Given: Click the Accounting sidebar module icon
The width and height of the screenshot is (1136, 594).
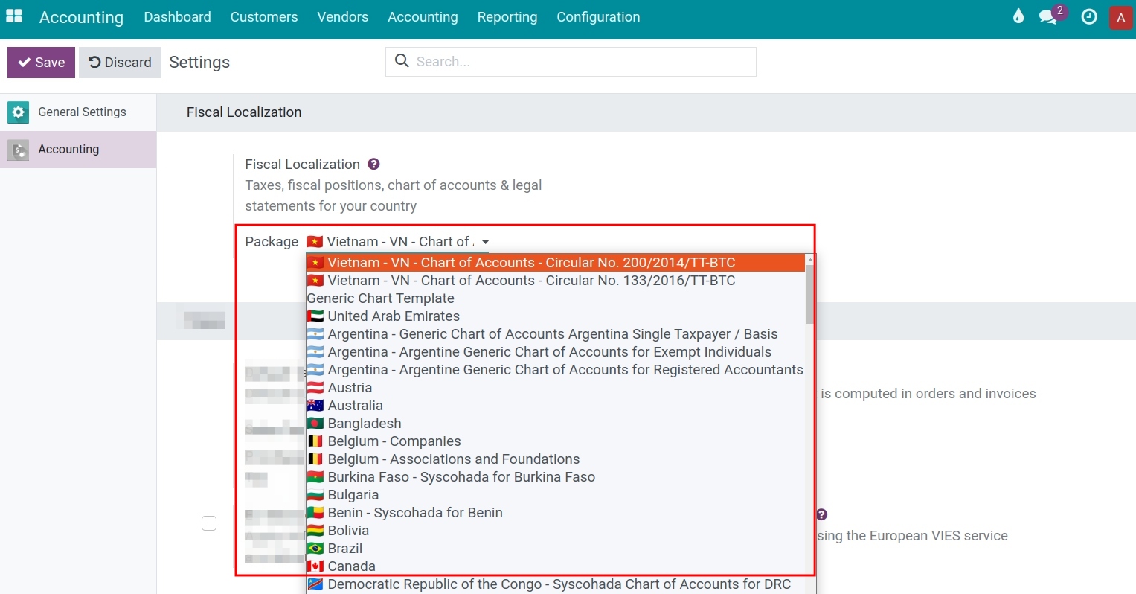Looking at the screenshot, I should coord(19,150).
